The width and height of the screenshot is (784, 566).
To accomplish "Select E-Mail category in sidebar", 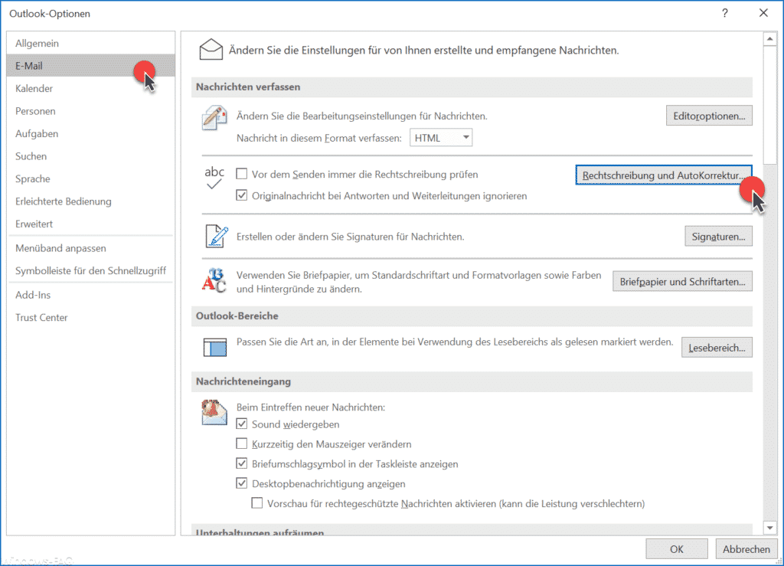I will coord(91,66).
